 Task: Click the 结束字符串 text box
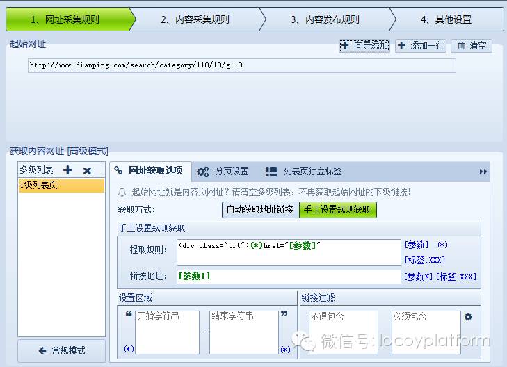tap(244, 332)
